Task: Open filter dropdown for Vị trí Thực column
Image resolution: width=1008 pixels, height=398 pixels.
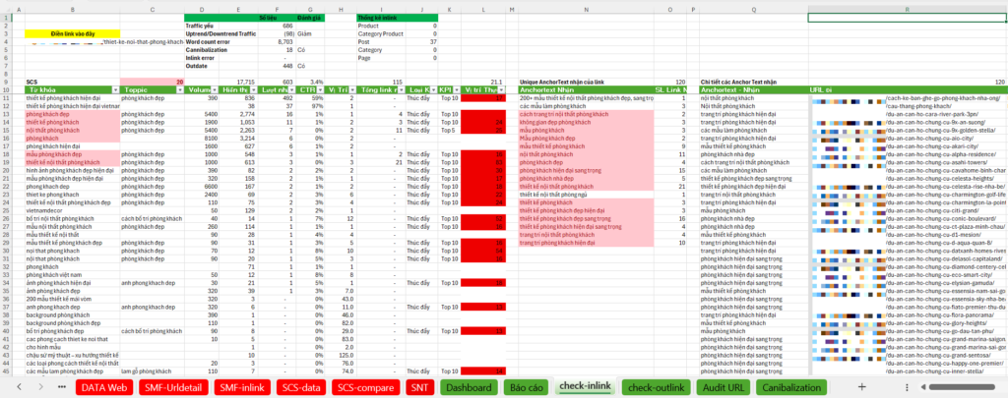Action: [501, 90]
